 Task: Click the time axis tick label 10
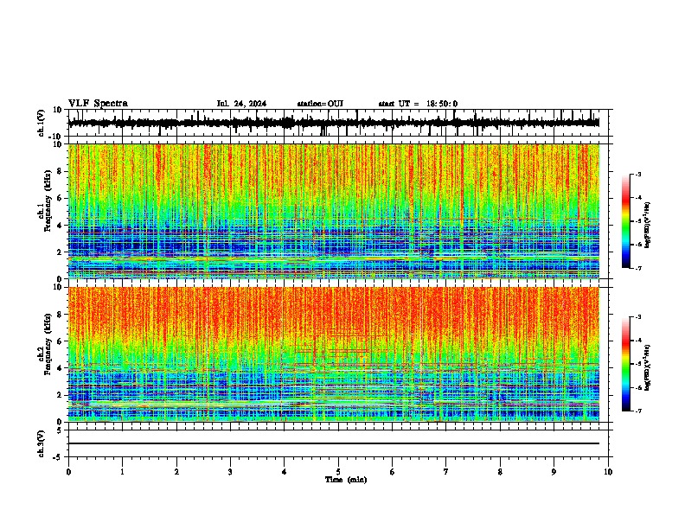pos(608,472)
